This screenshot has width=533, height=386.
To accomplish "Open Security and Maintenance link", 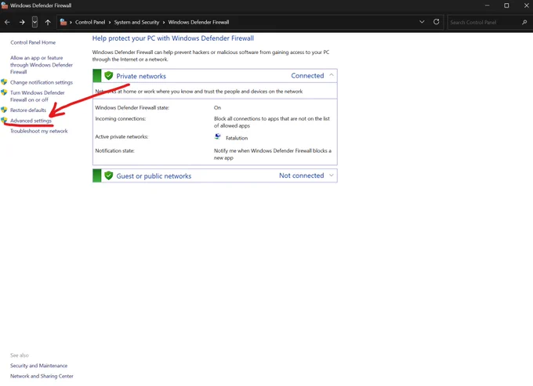I will click(38, 366).
